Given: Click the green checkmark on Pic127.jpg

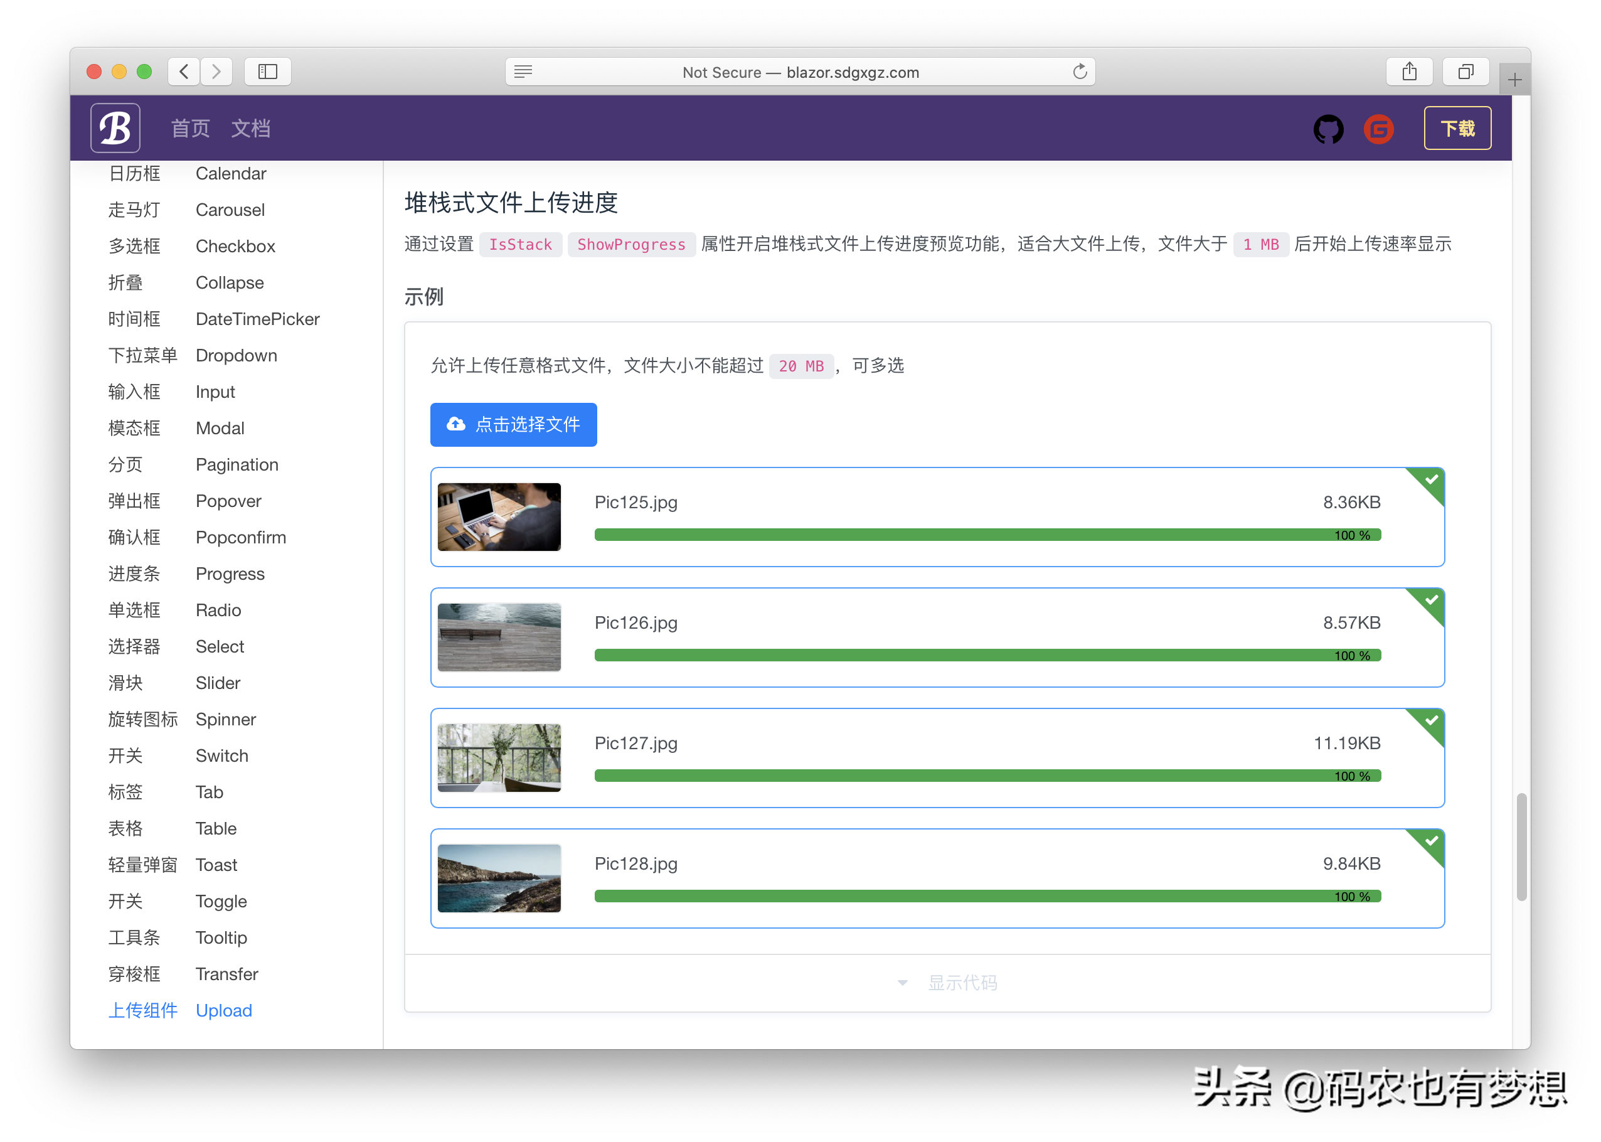Looking at the screenshot, I should click(1431, 721).
